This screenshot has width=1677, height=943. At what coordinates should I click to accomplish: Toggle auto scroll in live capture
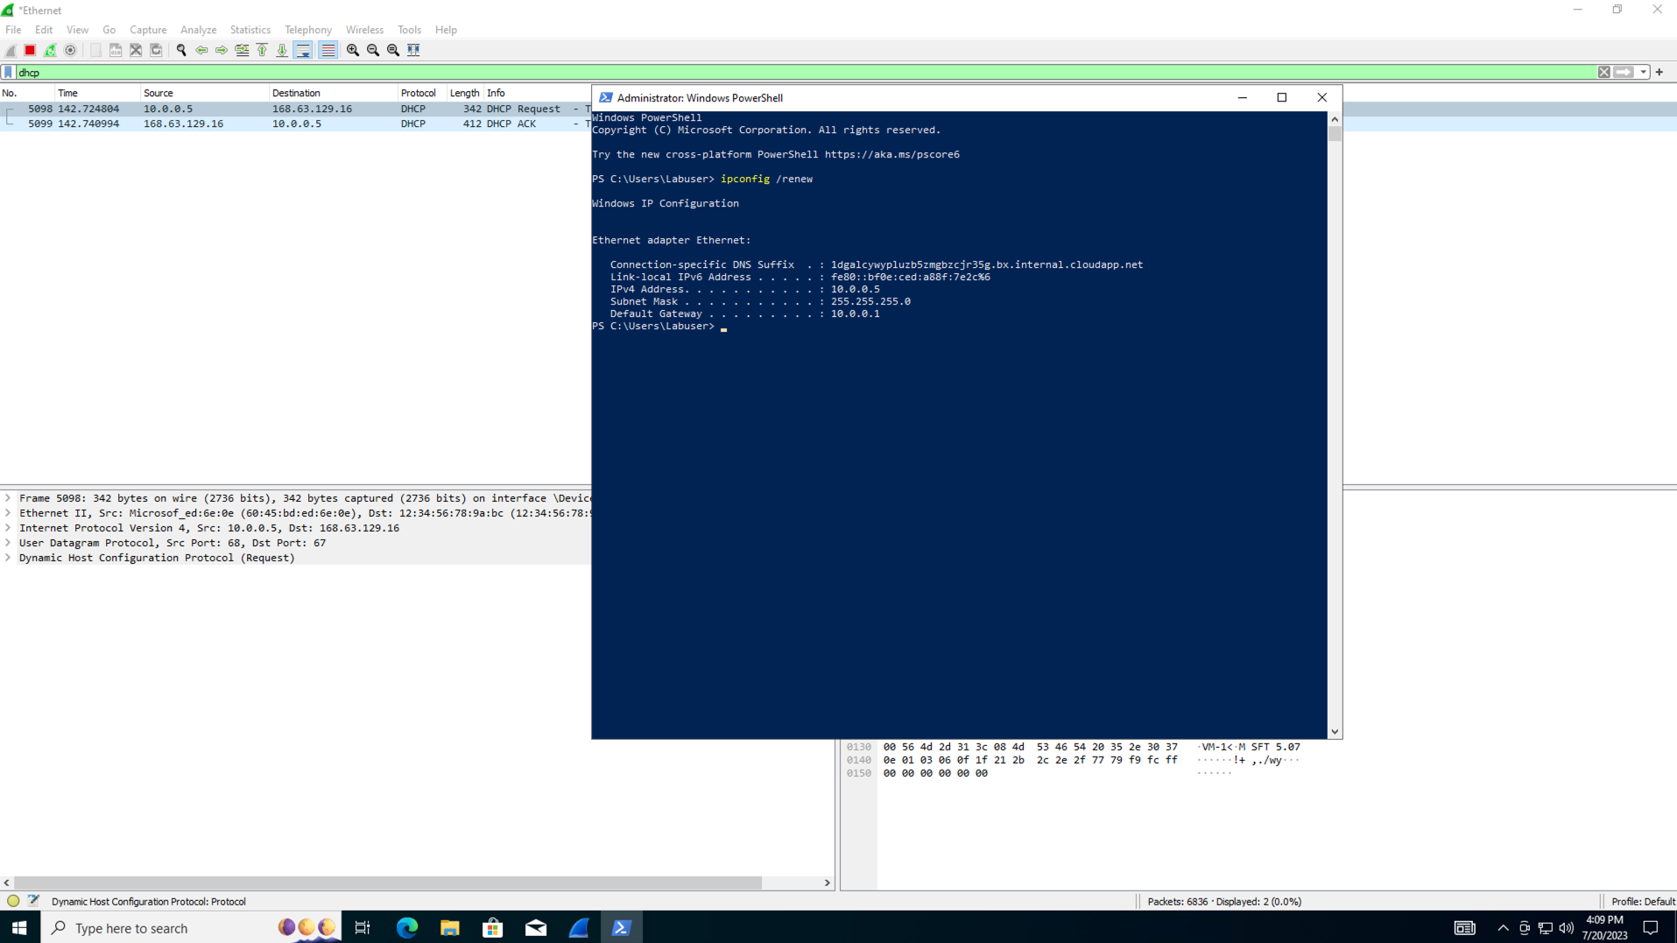[302, 50]
